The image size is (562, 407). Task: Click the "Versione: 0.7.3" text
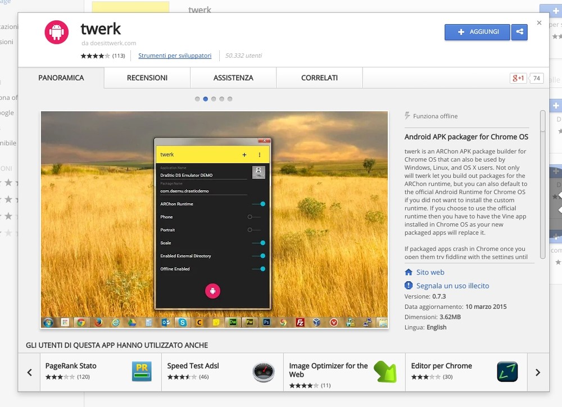[425, 296]
